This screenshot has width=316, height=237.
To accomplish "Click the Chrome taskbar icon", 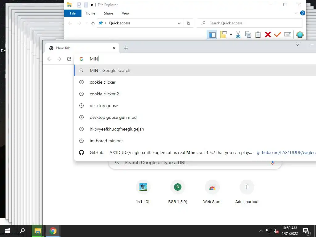I will click(x=53, y=231).
